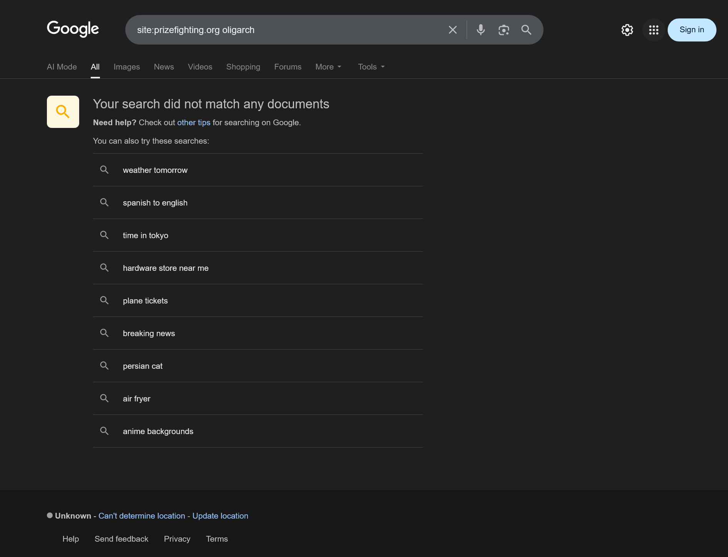Click the search icon beside "weather tomorrow"
The image size is (728, 557).
pyautogui.click(x=104, y=170)
